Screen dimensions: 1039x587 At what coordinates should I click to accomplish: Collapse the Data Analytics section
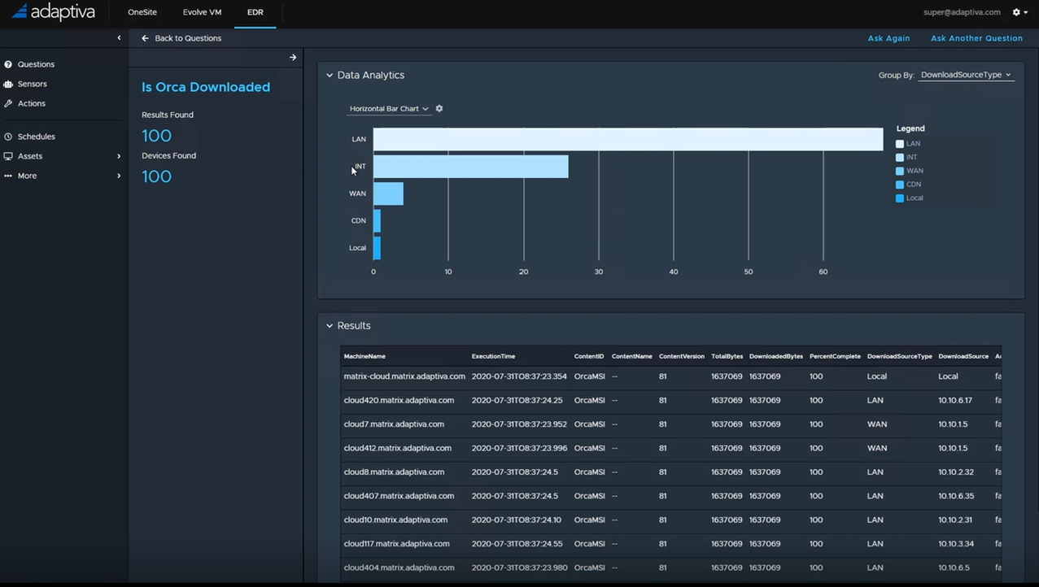(x=330, y=75)
